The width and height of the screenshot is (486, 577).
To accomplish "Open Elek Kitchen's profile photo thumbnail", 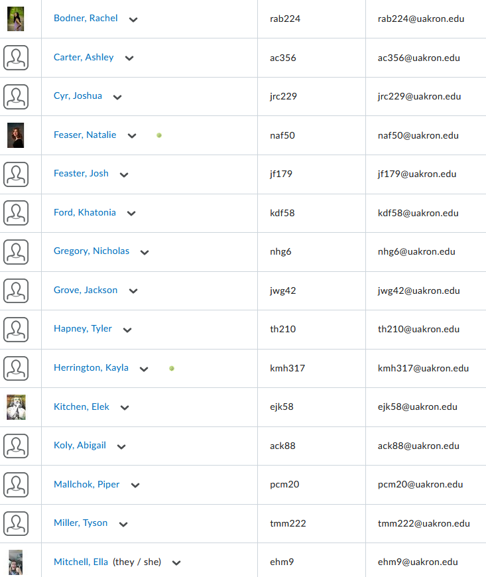I will pos(16,407).
